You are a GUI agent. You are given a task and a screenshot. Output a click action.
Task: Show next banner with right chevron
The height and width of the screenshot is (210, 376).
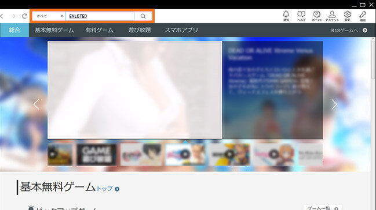pos(334,104)
